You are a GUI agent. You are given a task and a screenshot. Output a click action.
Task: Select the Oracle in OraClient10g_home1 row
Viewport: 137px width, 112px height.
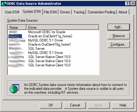53,44
